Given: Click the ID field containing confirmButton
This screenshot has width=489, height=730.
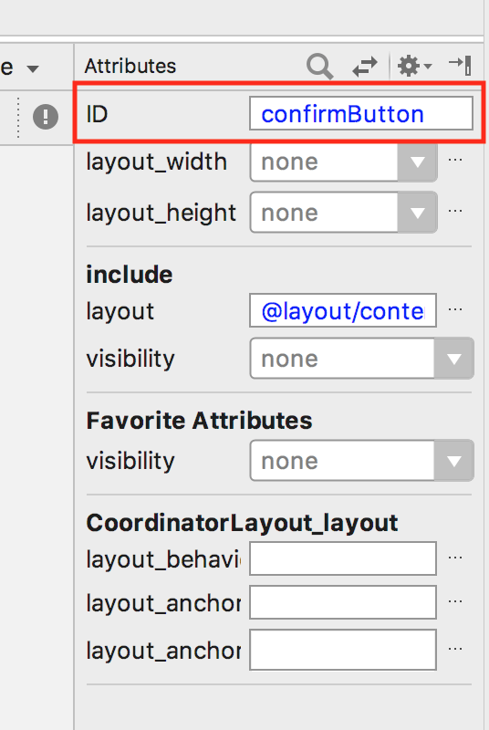Looking at the screenshot, I should point(361,113).
